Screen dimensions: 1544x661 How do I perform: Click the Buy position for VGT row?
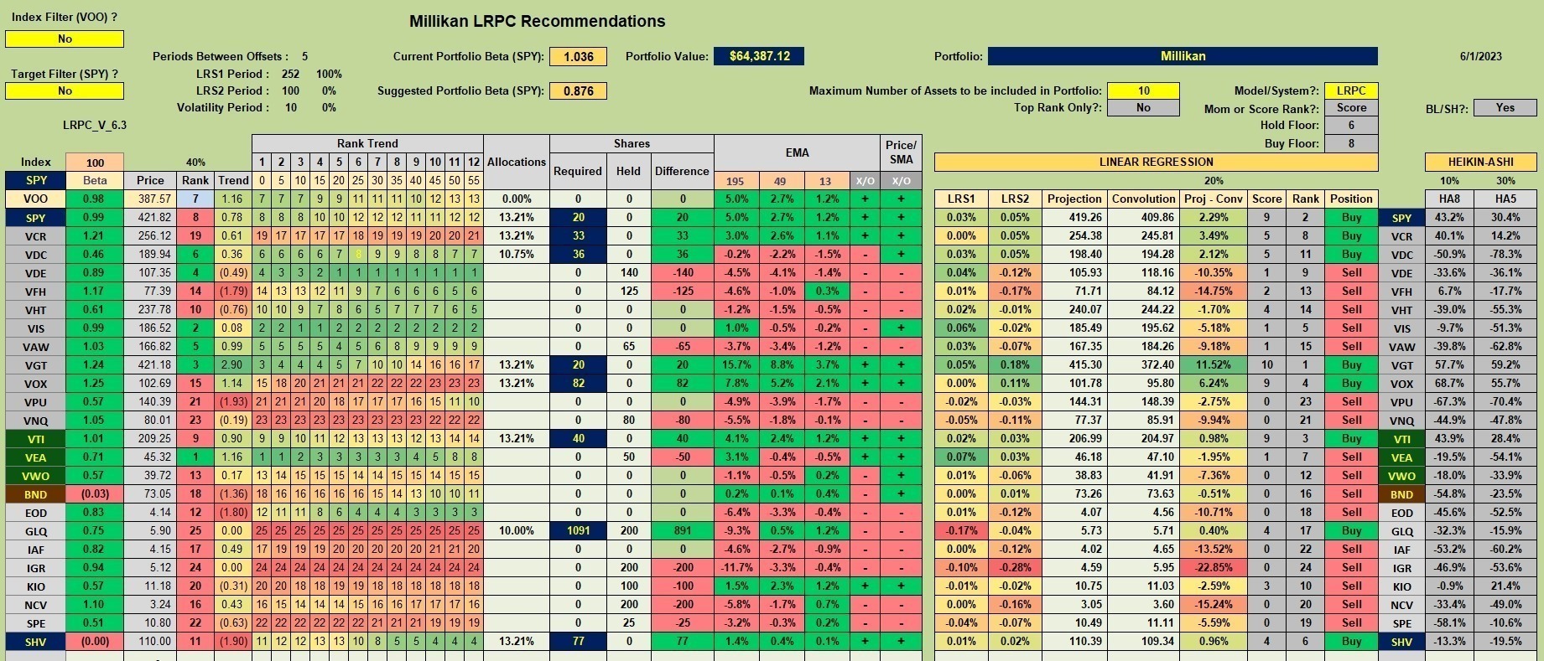1351,364
